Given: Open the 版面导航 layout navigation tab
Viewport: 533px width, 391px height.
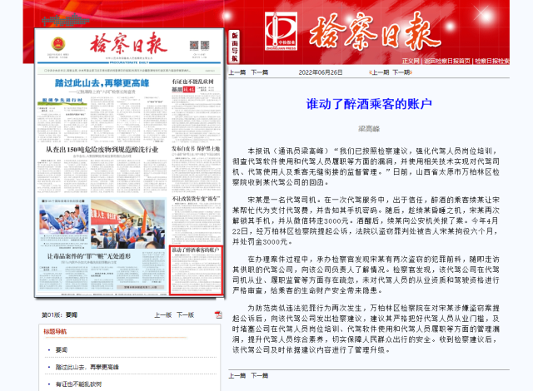Looking at the screenshot, I should click(235, 47).
